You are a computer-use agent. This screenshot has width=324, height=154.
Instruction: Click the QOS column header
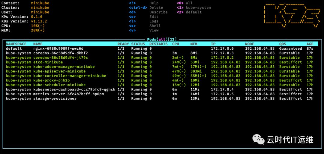pos(283,44)
